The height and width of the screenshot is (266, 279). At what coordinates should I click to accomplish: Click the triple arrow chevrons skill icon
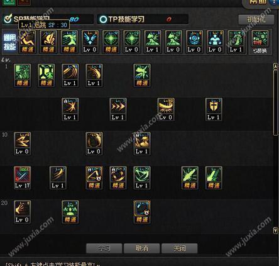coord(118,109)
